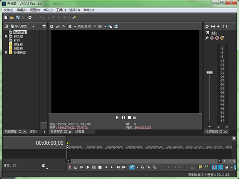Open the 文件(F) menu

tap(8, 10)
